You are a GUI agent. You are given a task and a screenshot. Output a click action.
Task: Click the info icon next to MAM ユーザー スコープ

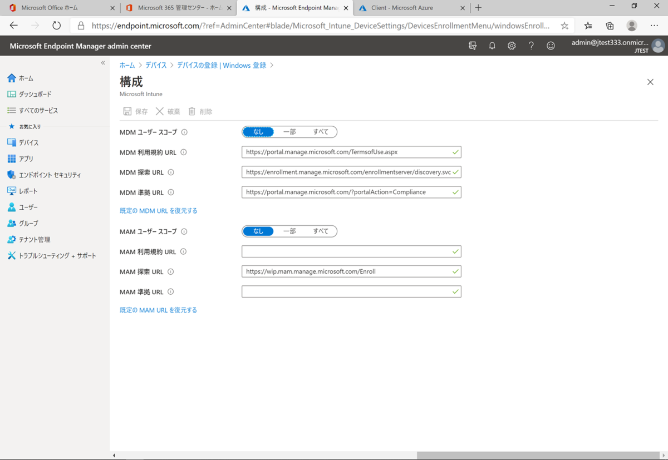tap(184, 231)
